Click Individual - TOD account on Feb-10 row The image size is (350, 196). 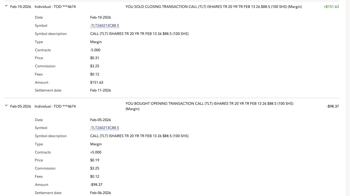[x=55, y=7]
